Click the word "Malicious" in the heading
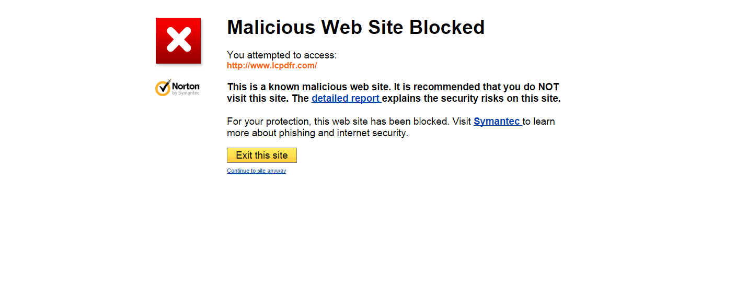The height and width of the screenshot is (300, 747). [x=271, y=27]
